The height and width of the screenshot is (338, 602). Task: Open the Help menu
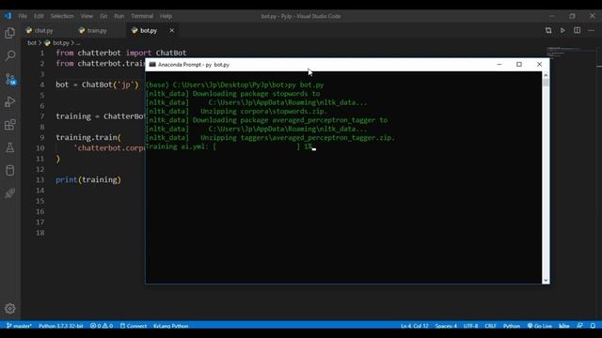coord(166,16)
